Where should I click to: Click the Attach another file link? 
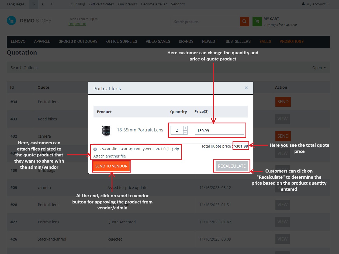click(110, 156)
